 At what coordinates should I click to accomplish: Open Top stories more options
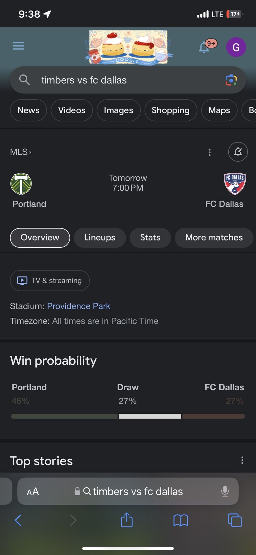pos(242,460)
